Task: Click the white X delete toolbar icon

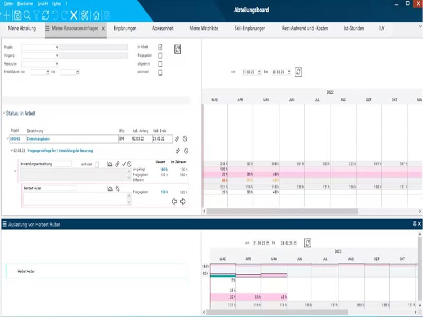Action: [73, 15]
